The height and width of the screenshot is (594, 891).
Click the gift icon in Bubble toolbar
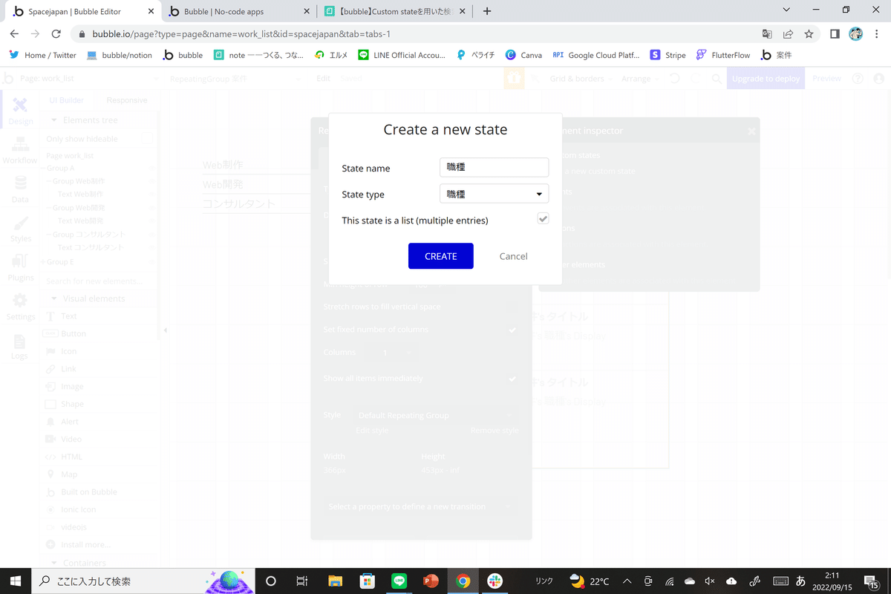pos(513,79)
